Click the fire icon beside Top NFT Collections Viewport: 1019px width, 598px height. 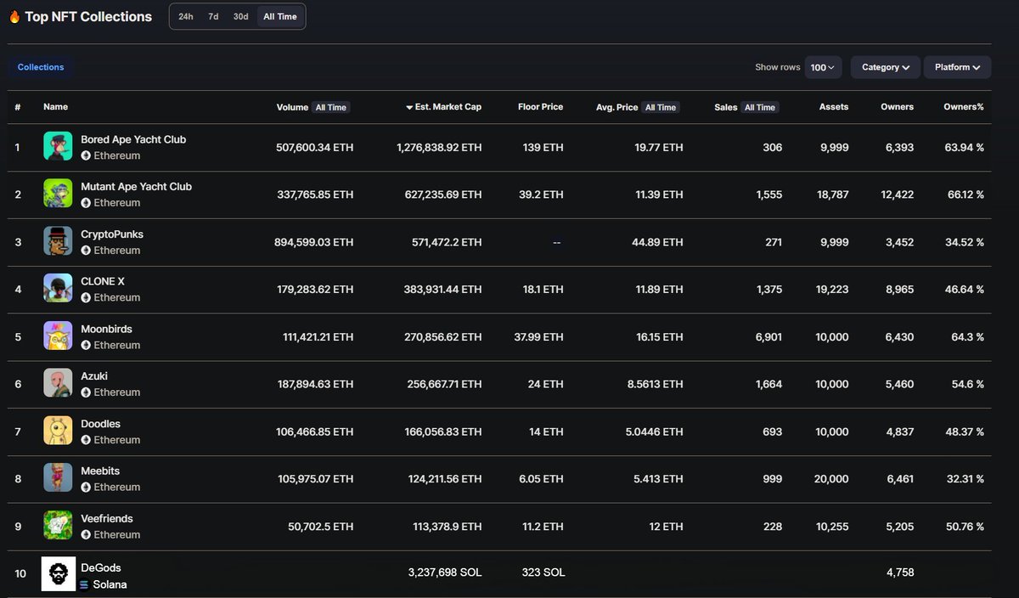(14, 16)
